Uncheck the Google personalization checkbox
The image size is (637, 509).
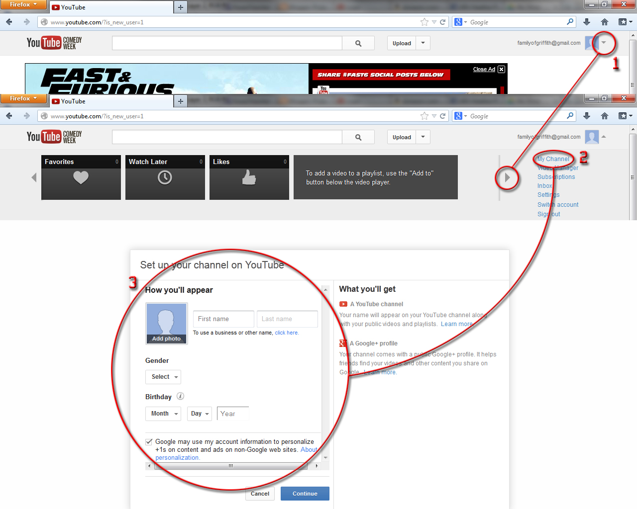coord(149,441)
